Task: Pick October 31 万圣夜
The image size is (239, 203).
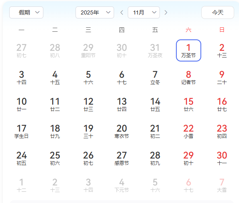Action: pos(155,51)
